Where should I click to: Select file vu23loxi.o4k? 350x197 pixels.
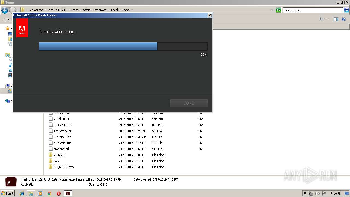click(62, 119)
